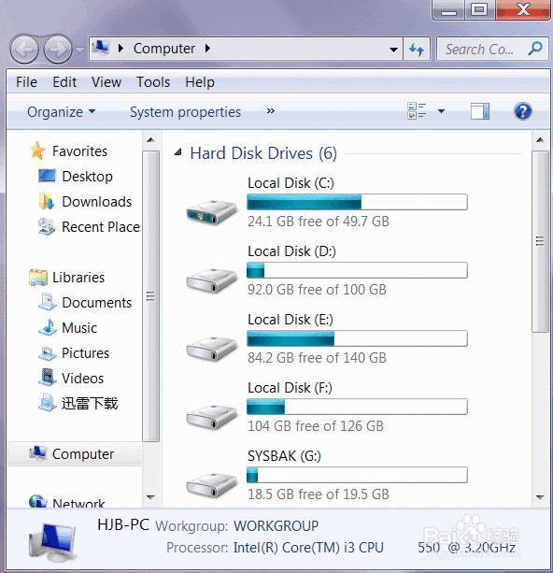Open the View menu

click(106, 82)
